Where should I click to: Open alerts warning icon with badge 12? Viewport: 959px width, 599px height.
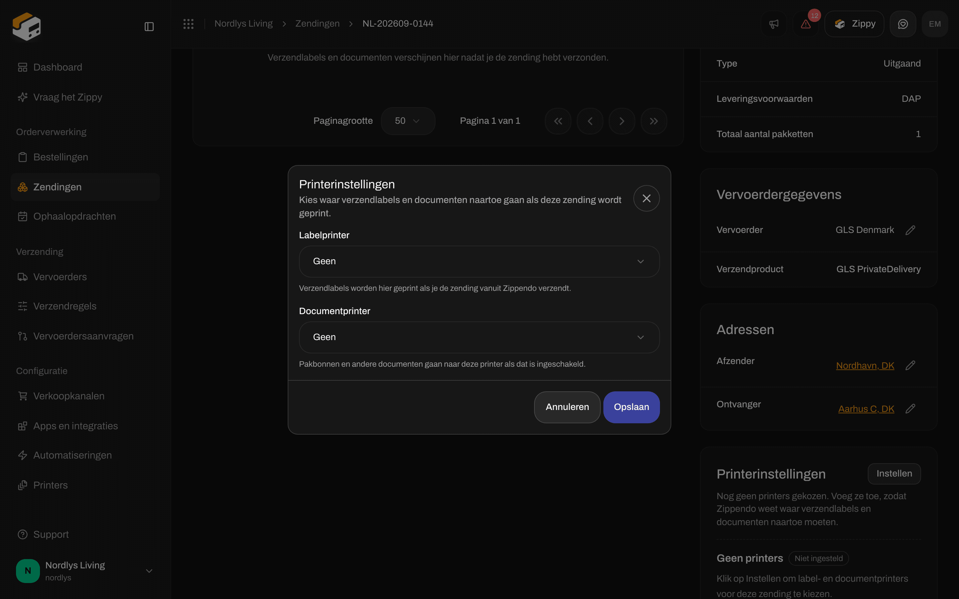click(805, 24)
